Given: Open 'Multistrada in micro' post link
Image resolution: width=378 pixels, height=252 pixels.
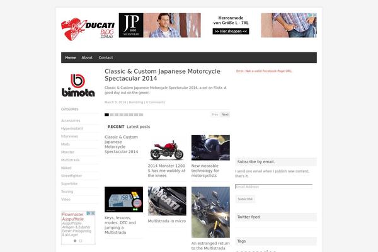Looking at the screenshot, I should tap(167, 221).
